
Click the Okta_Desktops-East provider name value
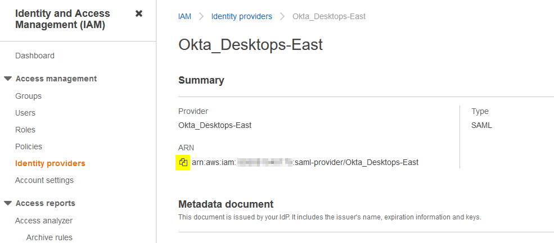click(215, 125)
